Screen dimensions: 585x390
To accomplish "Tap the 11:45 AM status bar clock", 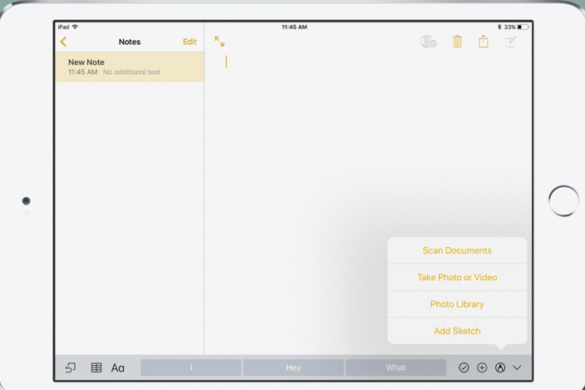I will pyautogui.click(x=294, y=27).
